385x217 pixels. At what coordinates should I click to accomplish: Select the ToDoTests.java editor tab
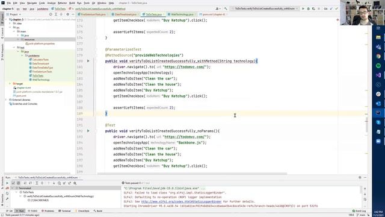pyautogui.click(x=153, y=14)
